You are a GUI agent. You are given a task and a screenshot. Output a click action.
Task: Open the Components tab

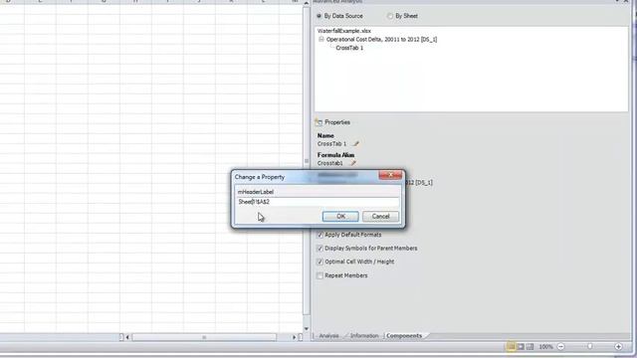point(404,336)
